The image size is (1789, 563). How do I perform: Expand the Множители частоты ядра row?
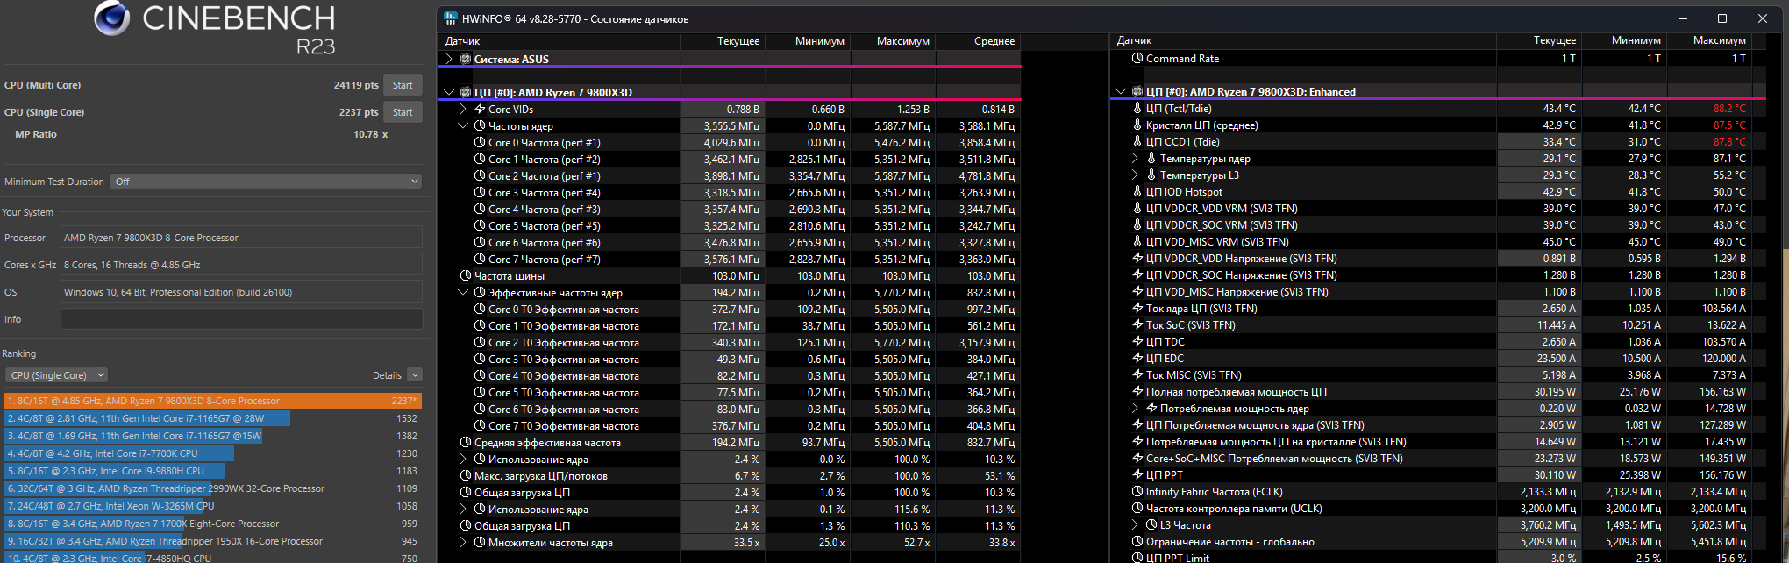tap(464, 543)
